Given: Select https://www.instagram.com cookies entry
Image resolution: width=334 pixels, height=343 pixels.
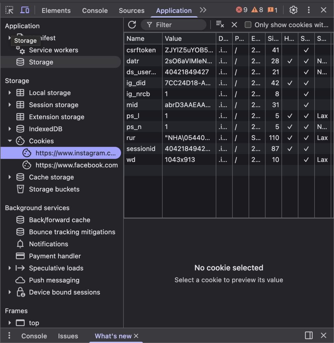Looking at the screenshot, I should [61, 153].
